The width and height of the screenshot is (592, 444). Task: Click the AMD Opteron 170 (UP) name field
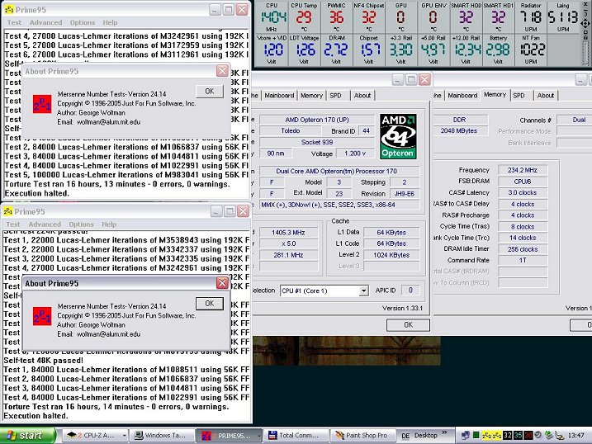[317, 120]
